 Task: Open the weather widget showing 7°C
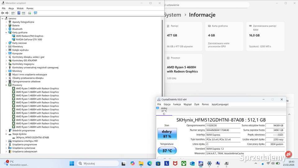click(x=16, y=163)
